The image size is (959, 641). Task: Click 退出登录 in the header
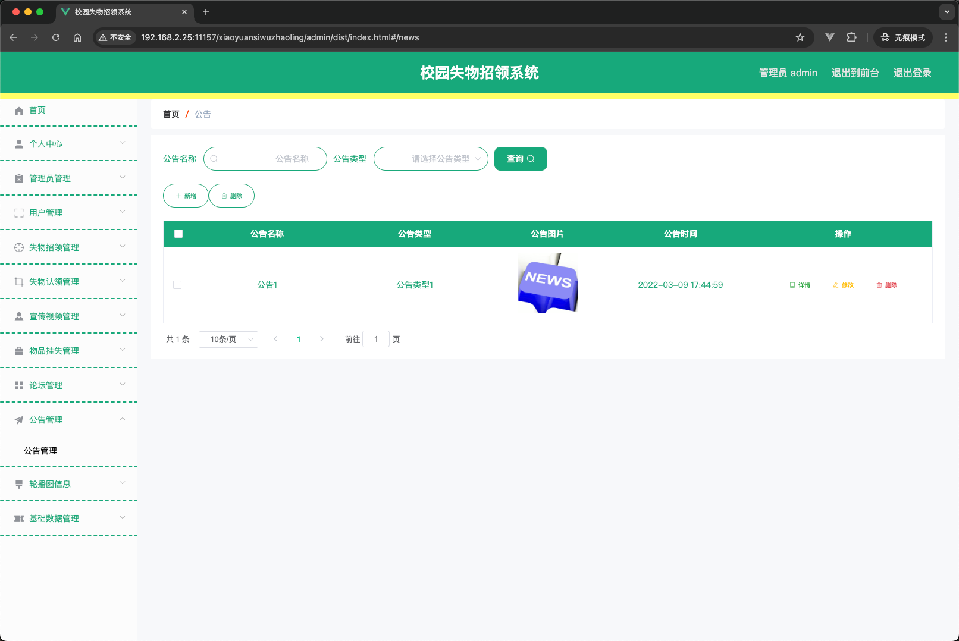[913, 73]
